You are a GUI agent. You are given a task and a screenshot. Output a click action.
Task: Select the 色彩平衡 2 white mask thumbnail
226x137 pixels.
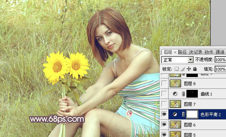click(x=192, y=114)
